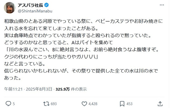Click the bookmark count 453

click(x=129, y=104)
